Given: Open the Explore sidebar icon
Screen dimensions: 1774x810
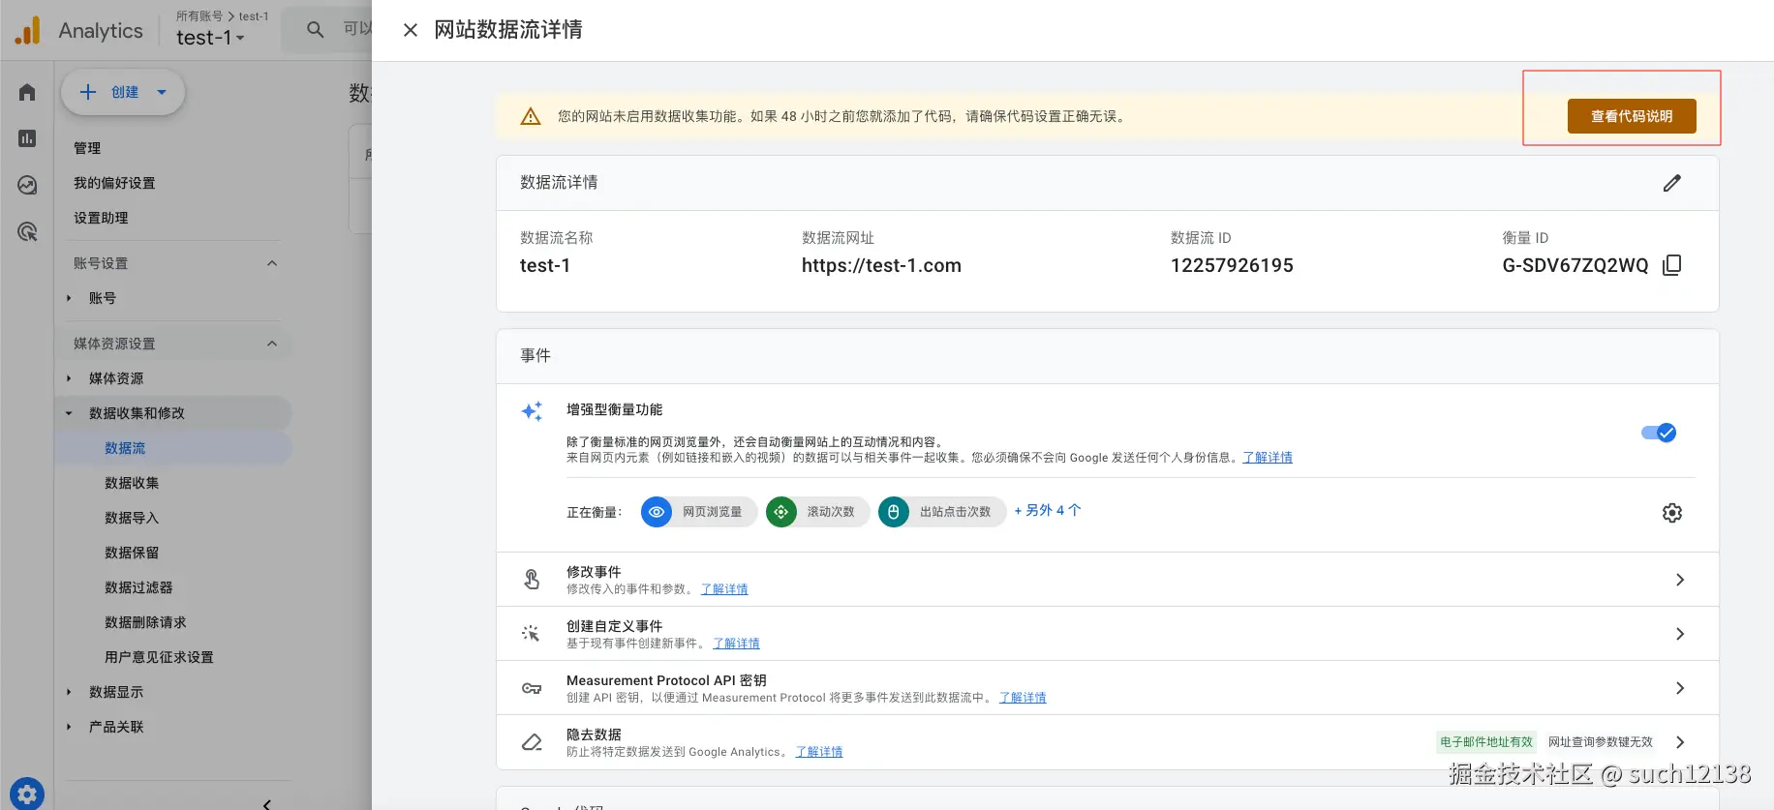Looking at the screenshot, I should point(27,185).
